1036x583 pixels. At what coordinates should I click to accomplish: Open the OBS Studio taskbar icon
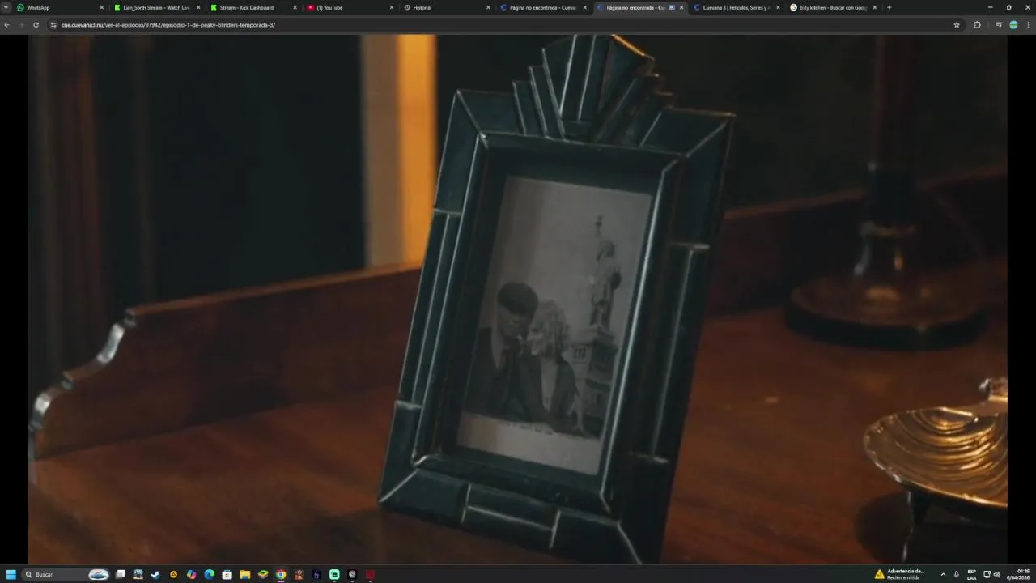pos(352,574)
